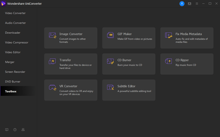Open the mail message icon
Screen dimensions: 220x137
(x=189, y=4)
